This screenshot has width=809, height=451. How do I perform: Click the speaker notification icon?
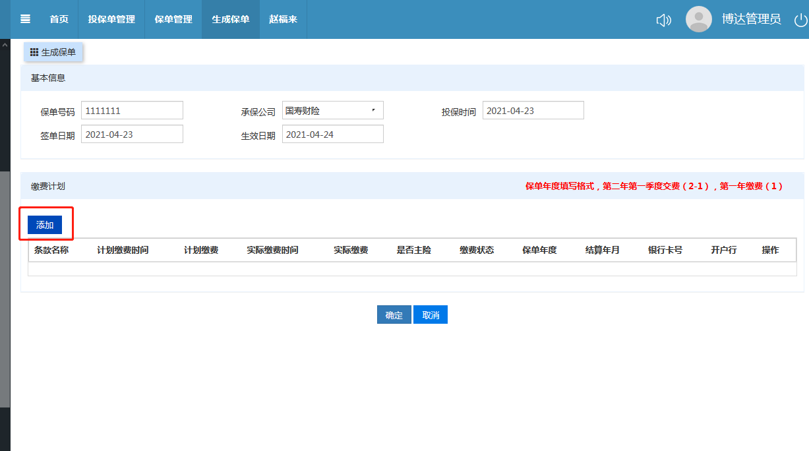(663, 20)
